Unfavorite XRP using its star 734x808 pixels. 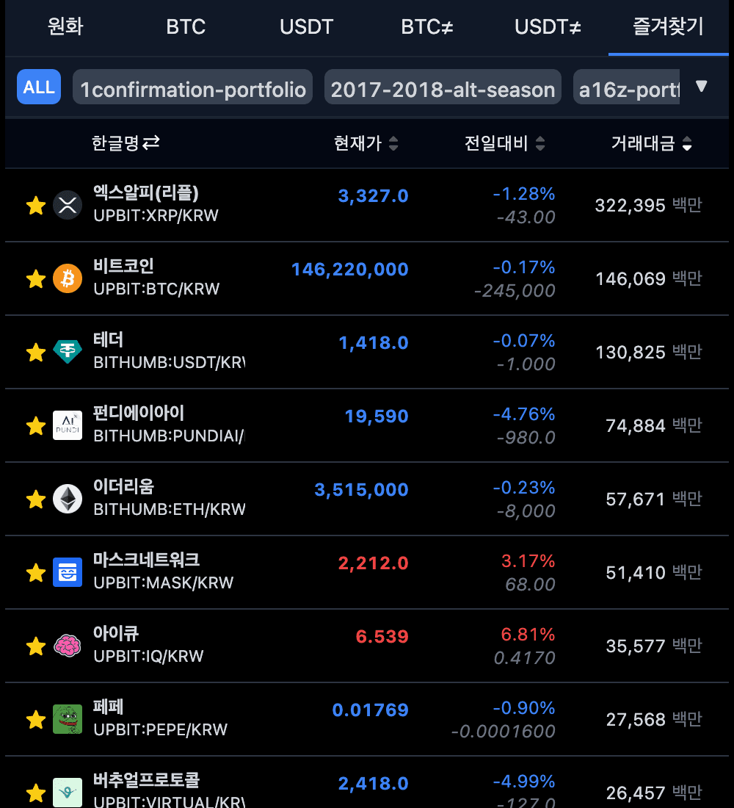coord(35,205)
